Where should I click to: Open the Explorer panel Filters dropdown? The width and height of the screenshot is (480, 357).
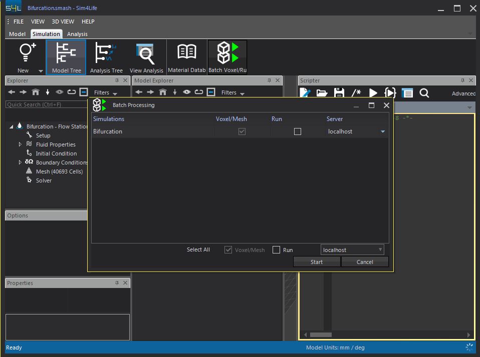(x=105, y=92)
